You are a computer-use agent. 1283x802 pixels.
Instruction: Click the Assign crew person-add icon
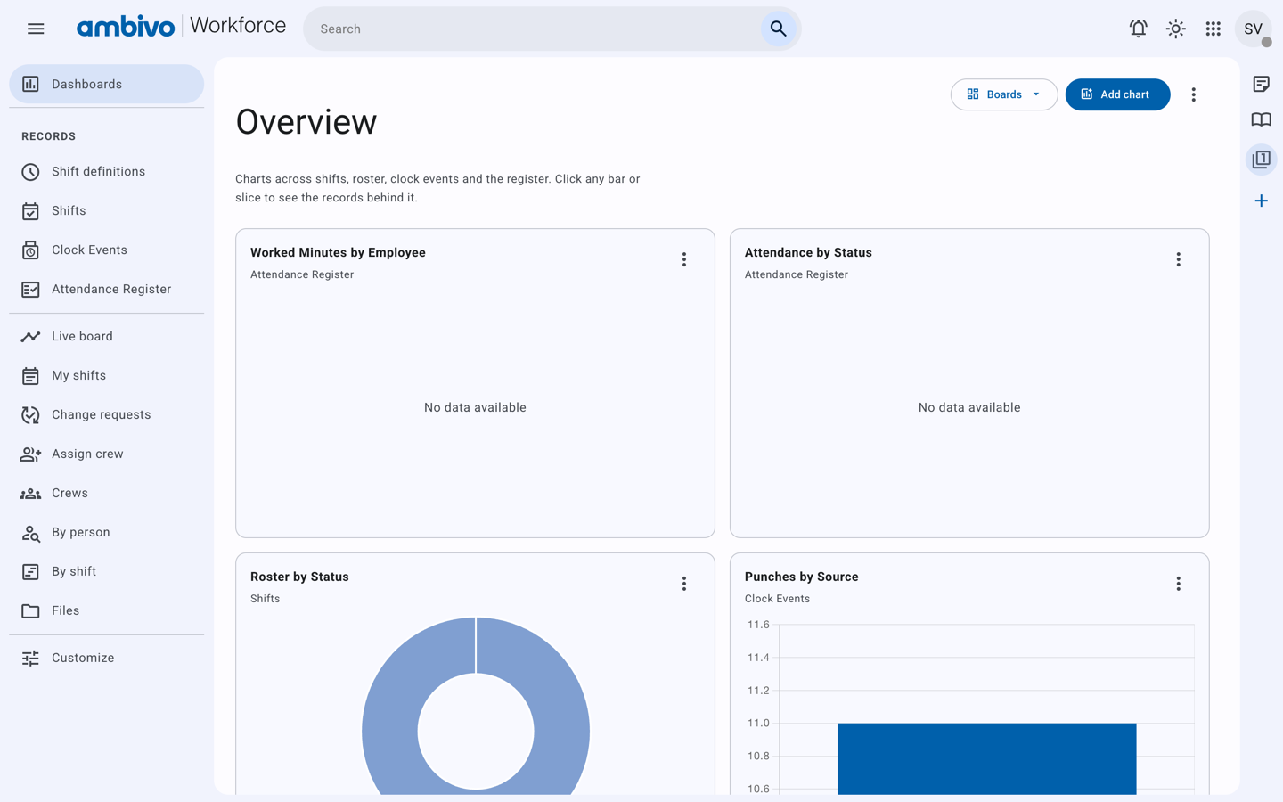pyautogui.click(x=30, y=454)
